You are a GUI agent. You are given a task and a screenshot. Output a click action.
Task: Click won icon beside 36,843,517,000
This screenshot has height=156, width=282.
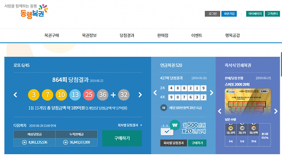click(x=66, y=142)
